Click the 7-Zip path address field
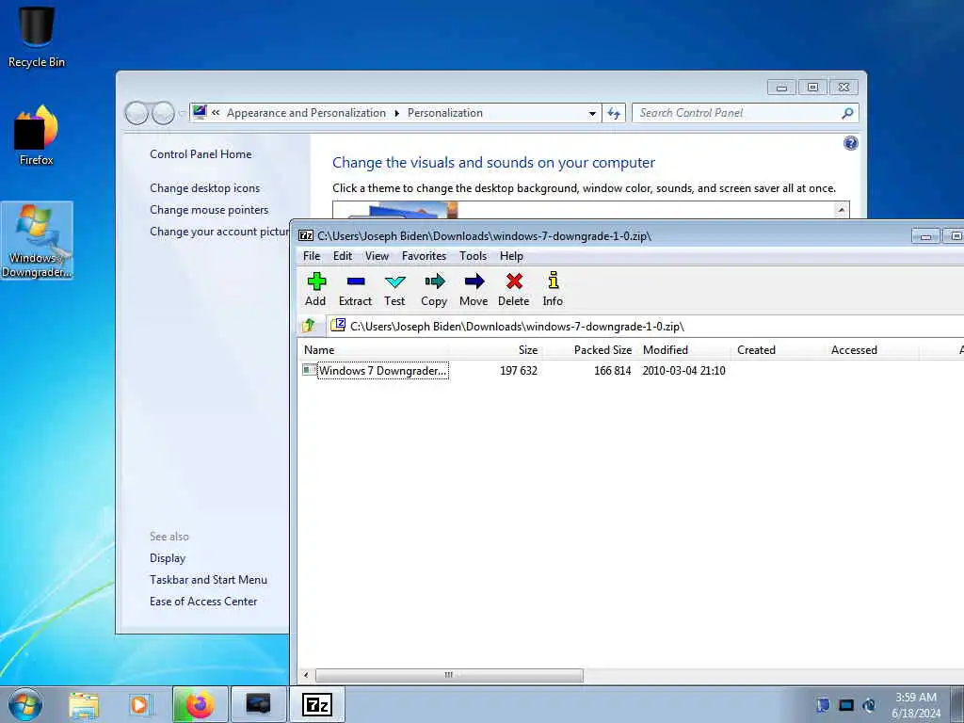Image resolution: width=964 pixels, height=723 pixels. pos(646,326)
